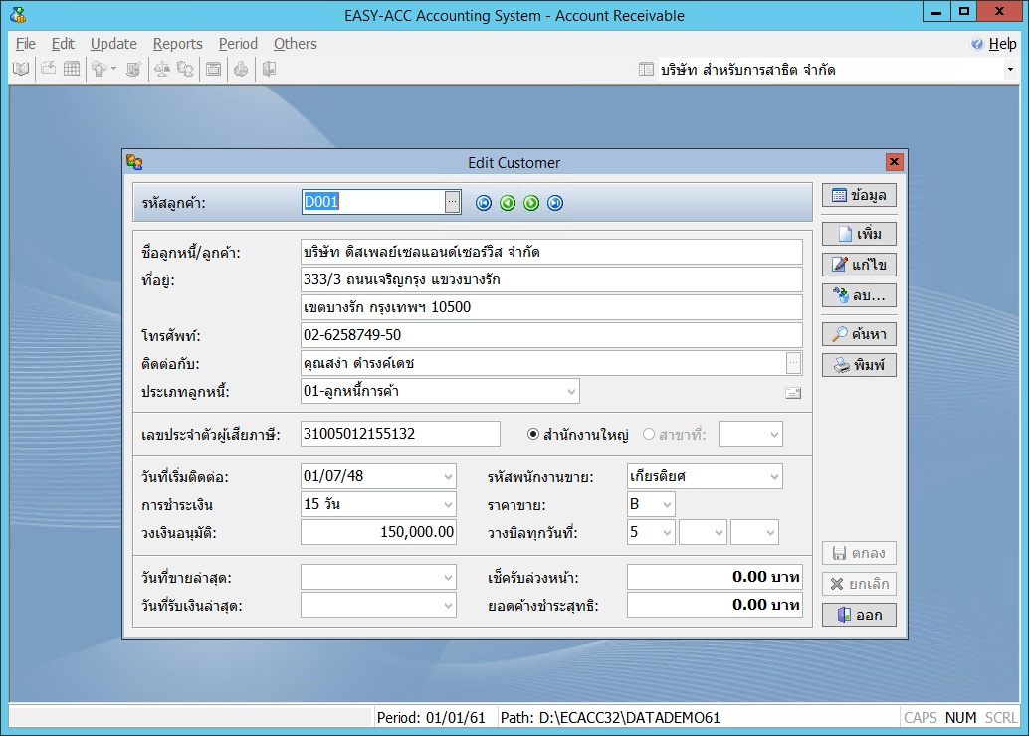
Task: Open the Reports menu
Action: click(177, 44)
